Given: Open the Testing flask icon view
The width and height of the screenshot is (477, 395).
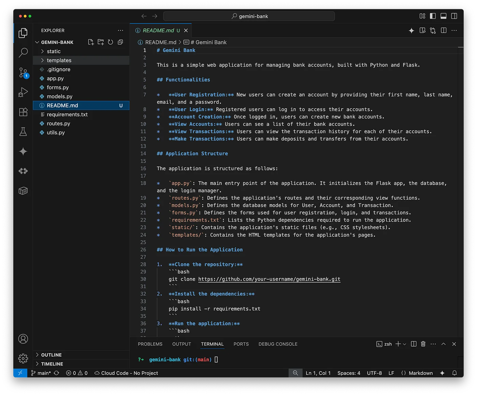Looking at the screenshot, I should [x=23, y=132].
